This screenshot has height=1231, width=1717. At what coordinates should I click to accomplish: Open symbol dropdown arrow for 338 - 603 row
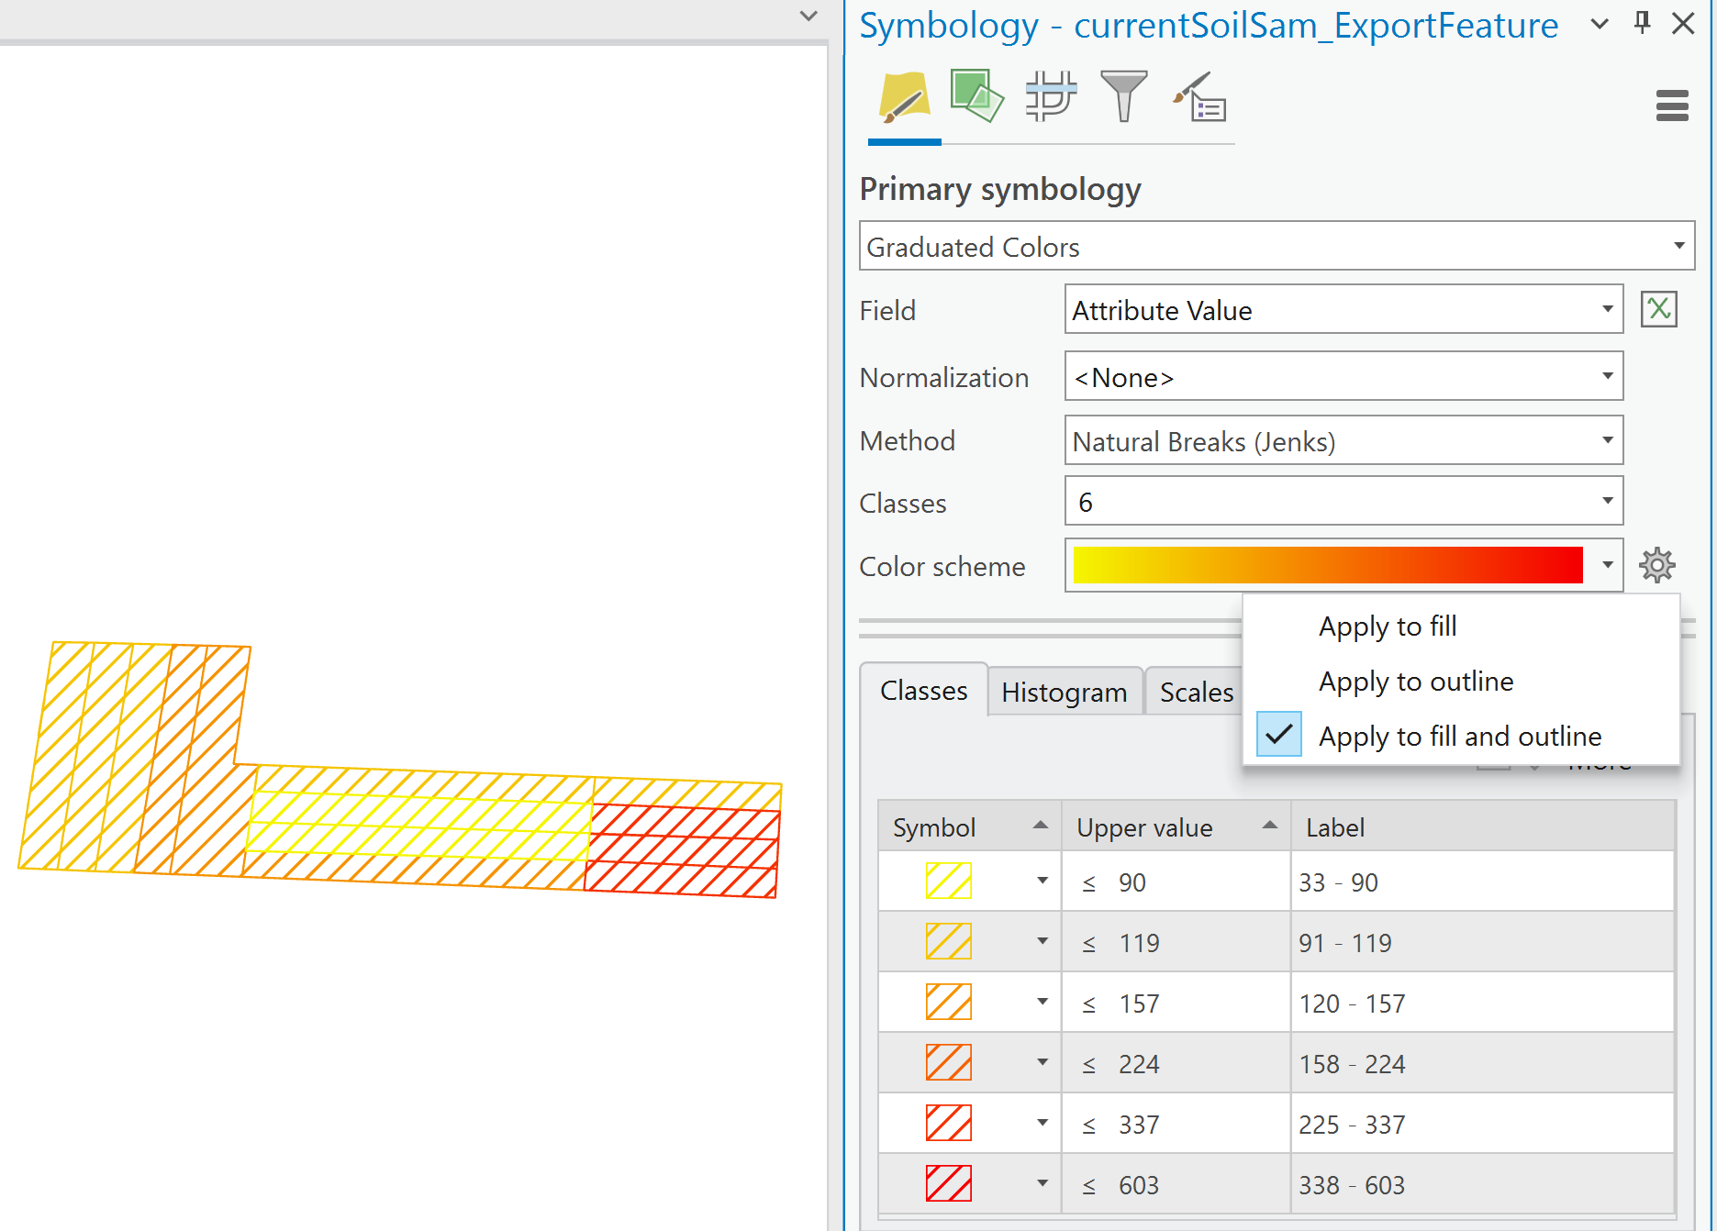click(x=1042, y=1183)
